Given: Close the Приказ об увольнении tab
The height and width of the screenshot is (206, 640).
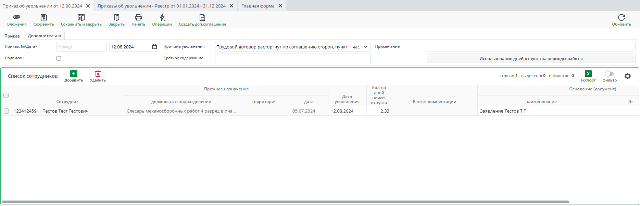Looking at the screenshot, I should tap(88, 6).
